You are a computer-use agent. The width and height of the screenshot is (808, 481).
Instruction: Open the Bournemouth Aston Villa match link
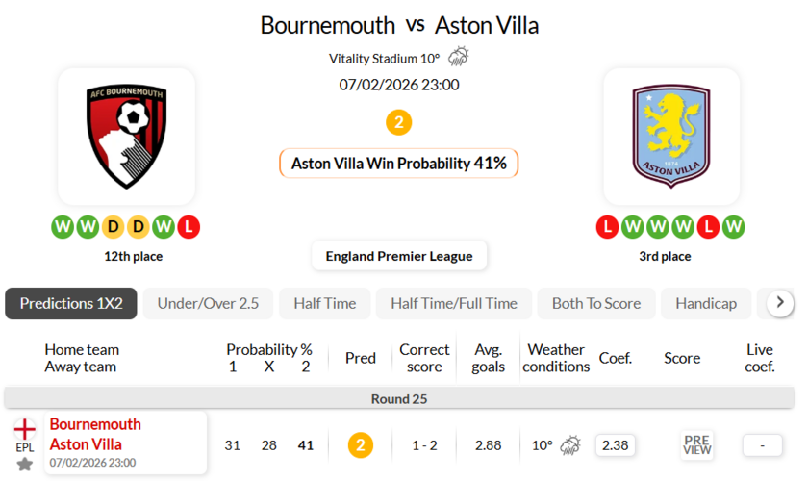[x=95, y=434]
